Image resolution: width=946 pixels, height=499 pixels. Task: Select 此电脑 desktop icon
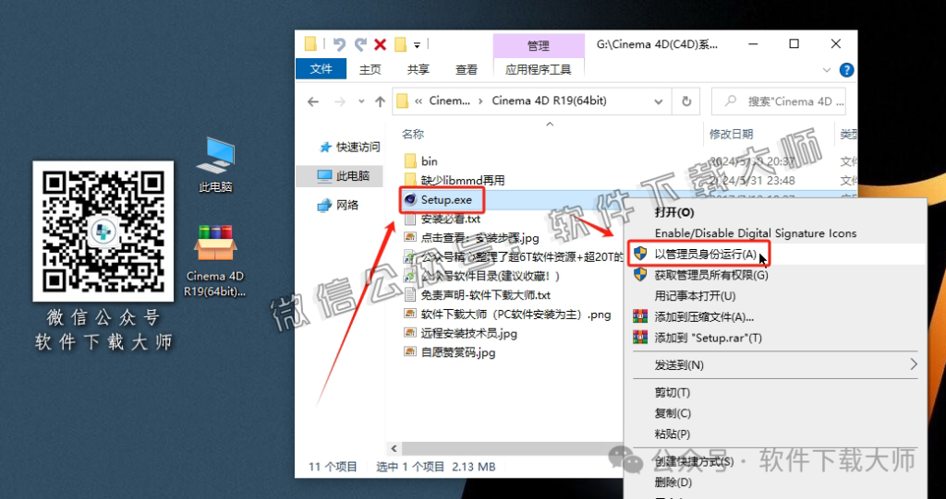pos(216,164)
